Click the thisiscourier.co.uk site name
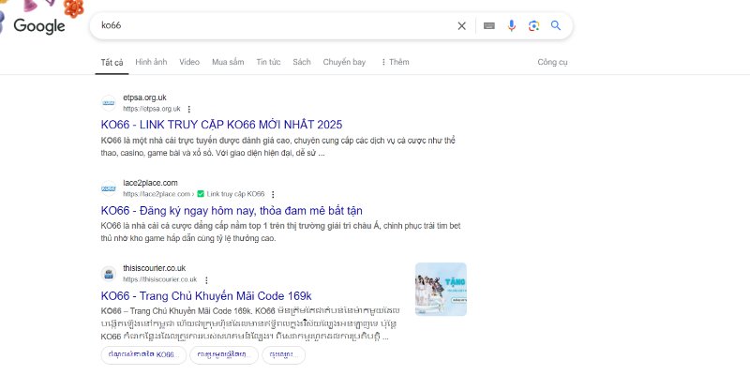The width and height of the screenshot is (750, 375). (154, 268)
